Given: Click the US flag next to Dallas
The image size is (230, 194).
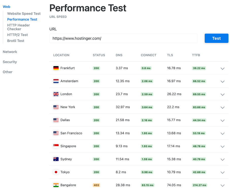Looking at the screenshot, I should pyautogui.click(x=56, y=120).
